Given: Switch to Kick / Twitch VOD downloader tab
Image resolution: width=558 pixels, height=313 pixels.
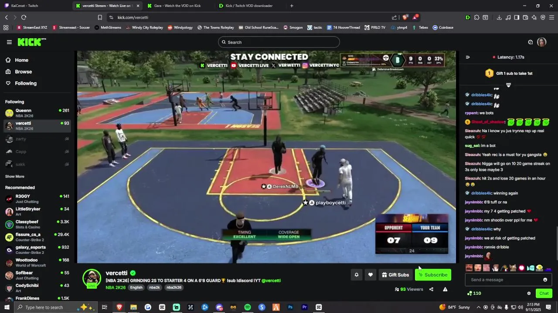Looking at the screenshot, I should pos(249,6).
